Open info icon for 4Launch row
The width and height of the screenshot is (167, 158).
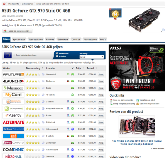pos(43,81)
